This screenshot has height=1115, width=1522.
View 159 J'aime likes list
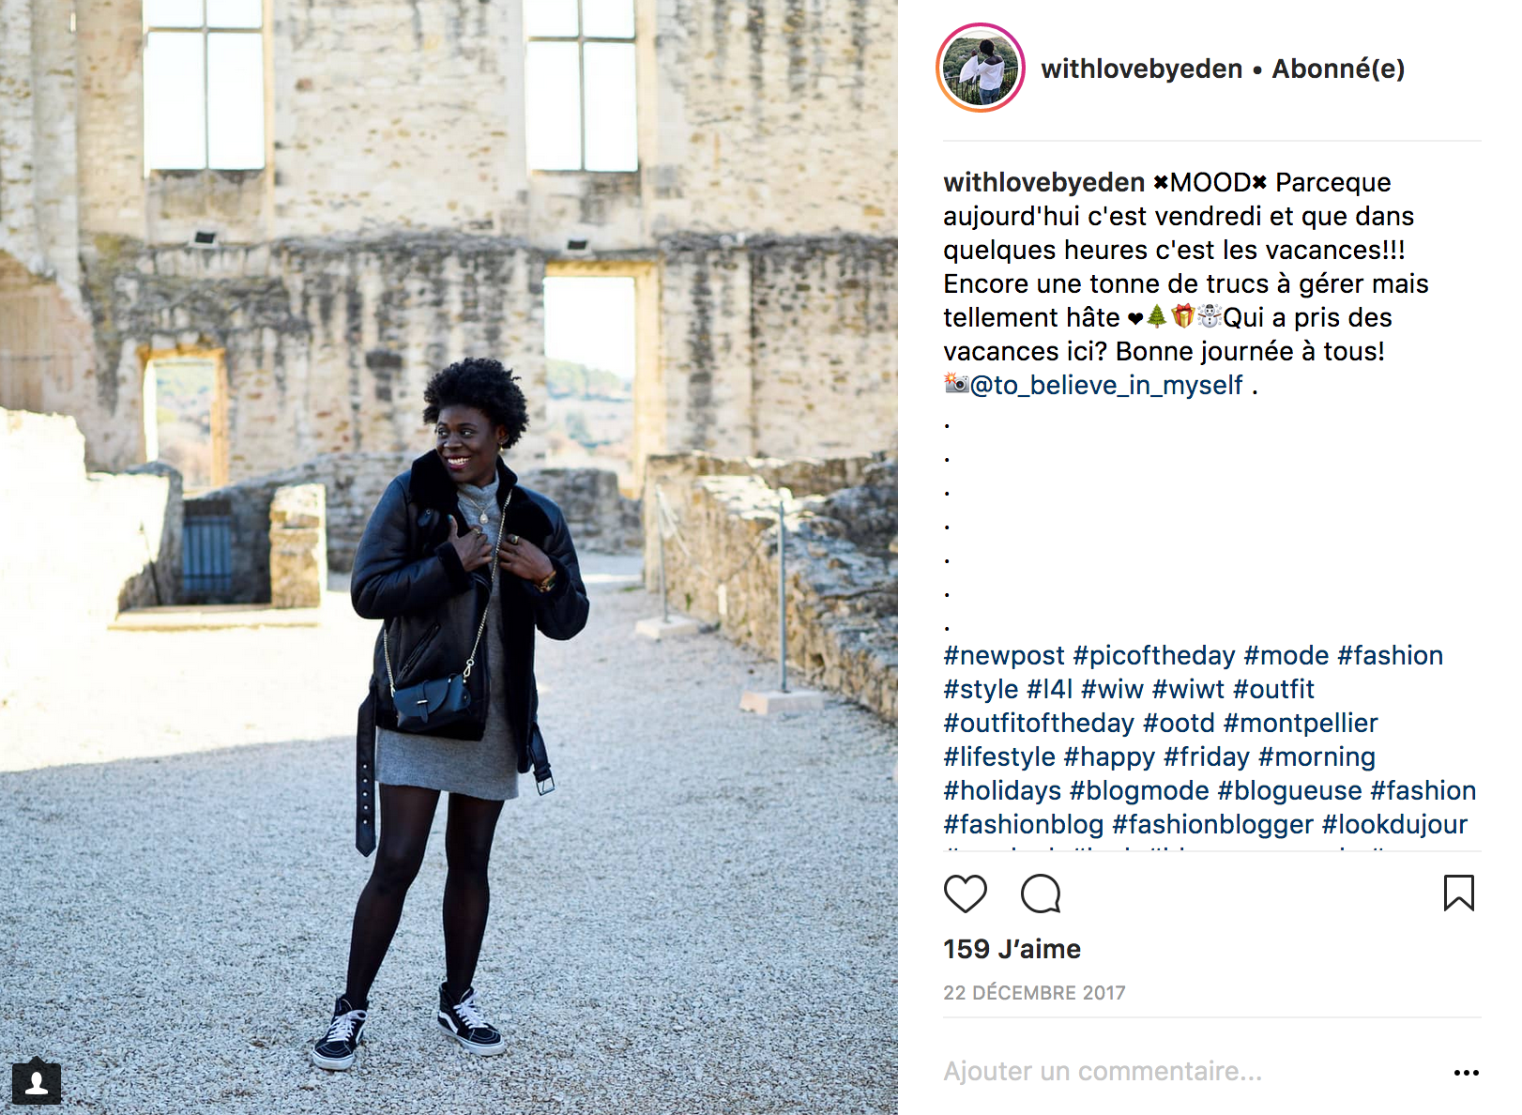[1012, 949]
